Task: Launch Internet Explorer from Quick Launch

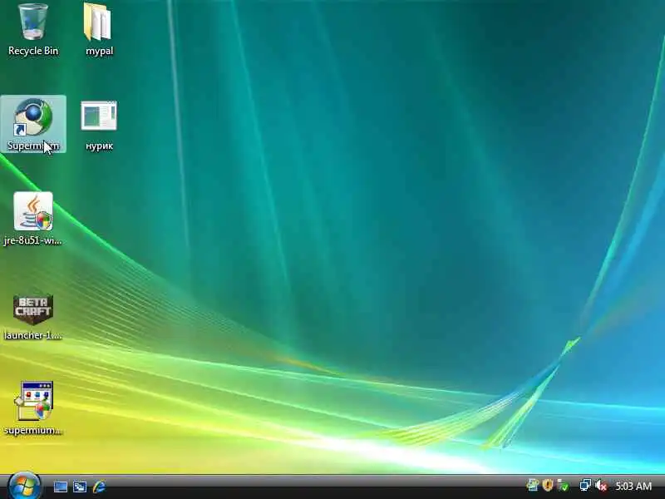Action: [x=99, y=487]
